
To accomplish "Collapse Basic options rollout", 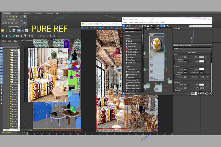I will point(192,53).
